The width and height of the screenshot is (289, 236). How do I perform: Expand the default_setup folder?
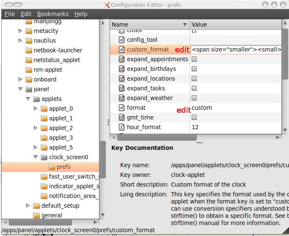click(28, 206)
